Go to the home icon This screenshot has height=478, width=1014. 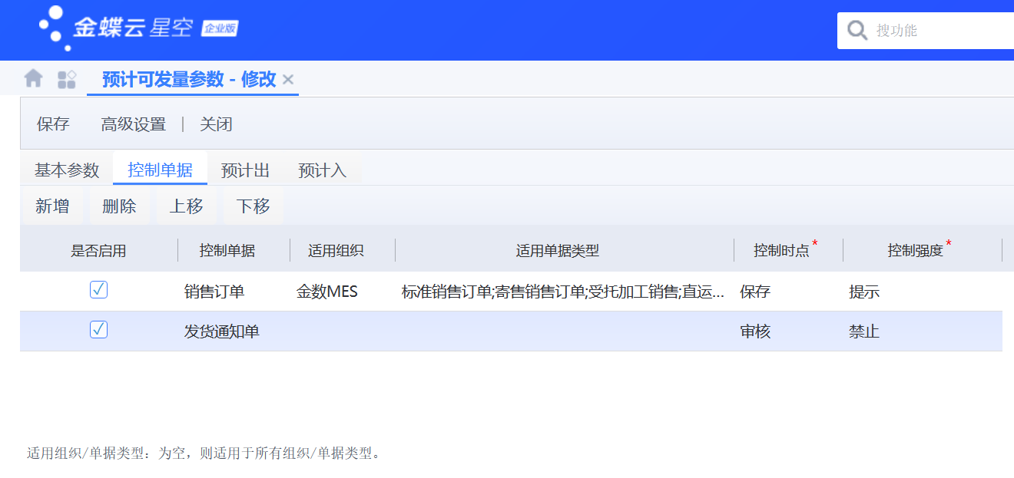[33, 78]
